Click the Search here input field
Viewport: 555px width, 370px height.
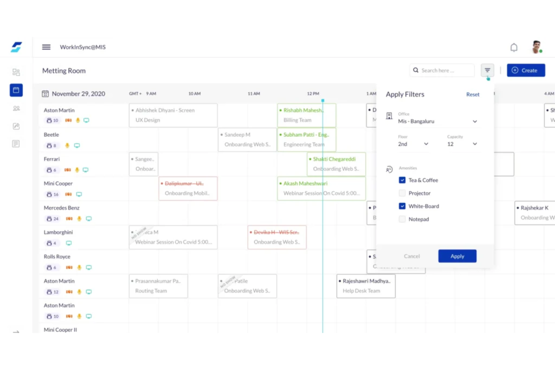pyautogui.click(x=442, y=70)
